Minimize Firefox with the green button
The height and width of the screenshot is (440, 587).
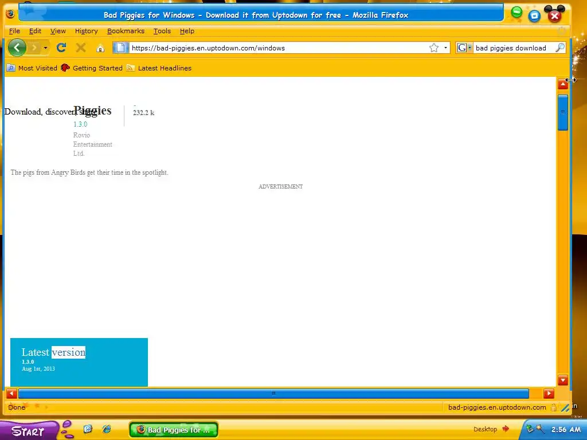tap(516, 12)
